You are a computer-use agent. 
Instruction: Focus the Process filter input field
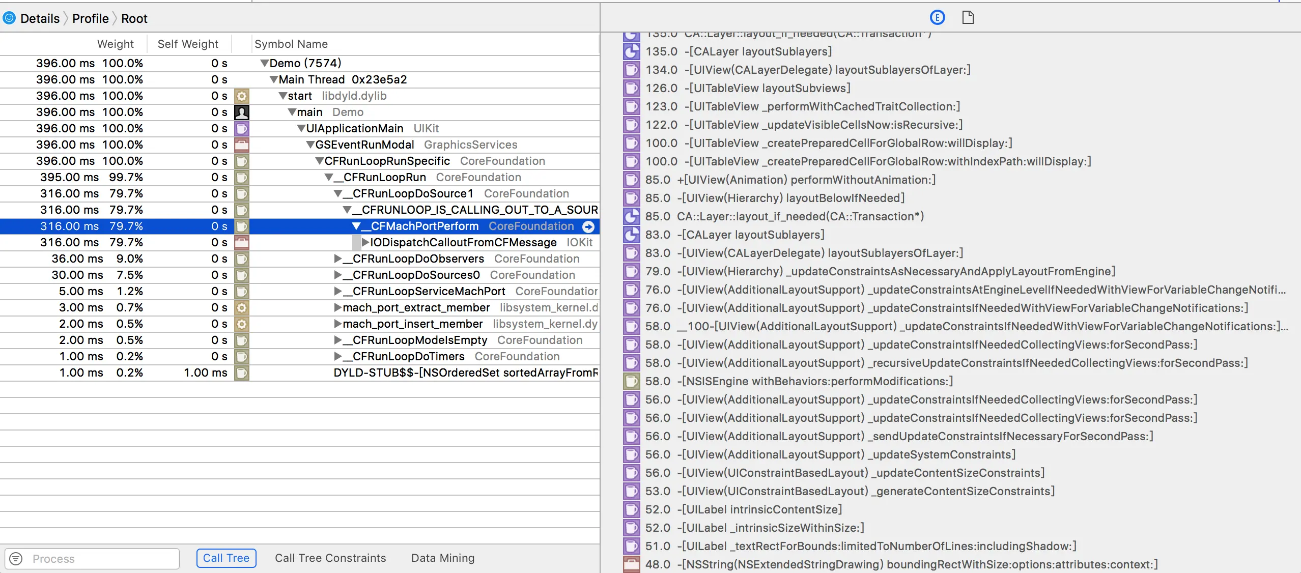tap(92, 559)
